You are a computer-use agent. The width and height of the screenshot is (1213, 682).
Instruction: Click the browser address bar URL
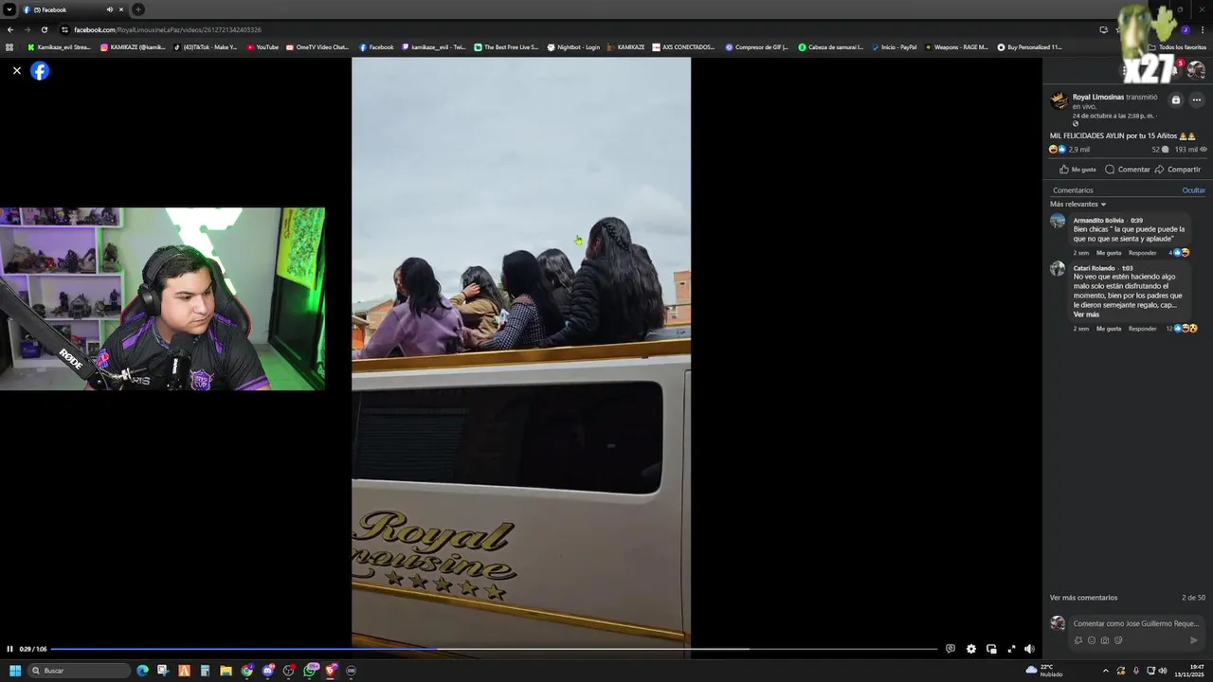tap(167, 29)
